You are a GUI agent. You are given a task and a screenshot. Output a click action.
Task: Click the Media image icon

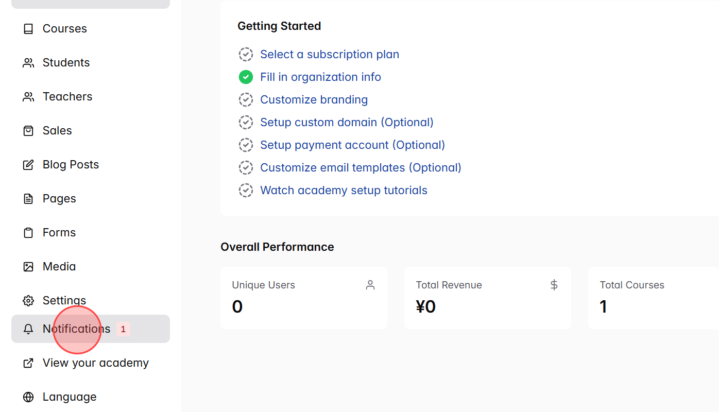click(x=28, y=266)
